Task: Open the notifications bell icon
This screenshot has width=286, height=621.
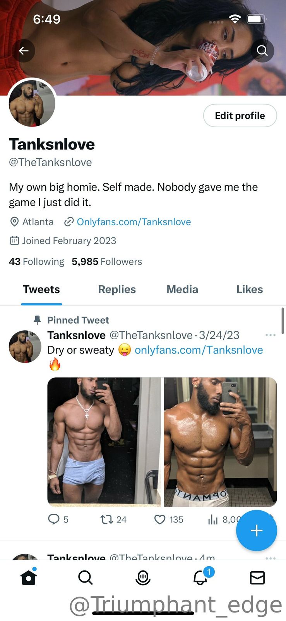Action: (x=200, y=578)
